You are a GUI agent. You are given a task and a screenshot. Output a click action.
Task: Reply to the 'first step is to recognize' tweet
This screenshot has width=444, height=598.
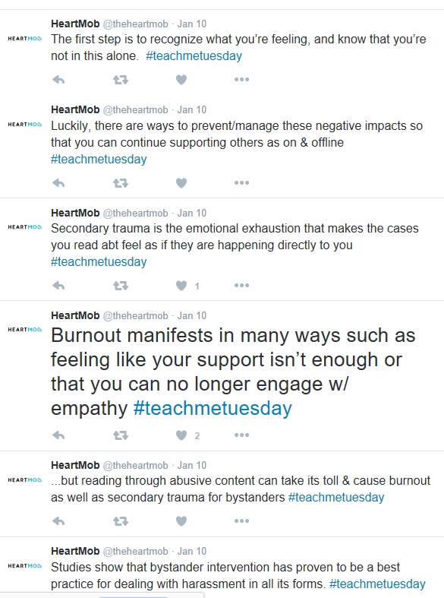pos(58,80)
